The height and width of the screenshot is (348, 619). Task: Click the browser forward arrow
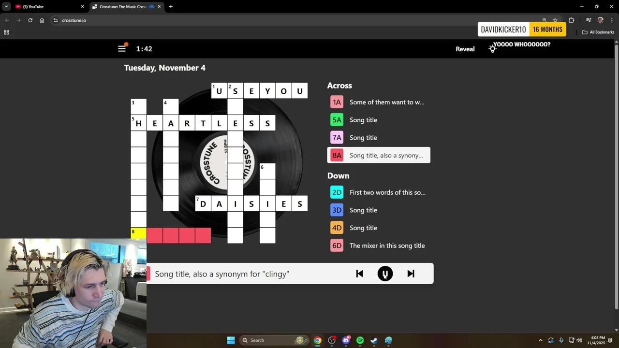point(18,20)
